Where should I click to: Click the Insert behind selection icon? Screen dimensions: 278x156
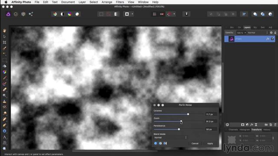click(x=255, y=14)
